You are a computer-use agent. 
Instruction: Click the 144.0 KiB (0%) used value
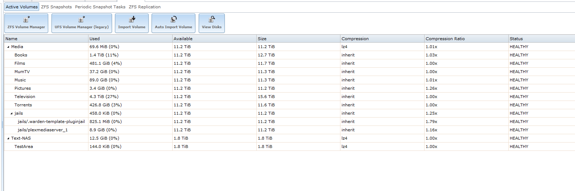pos(106,147)
